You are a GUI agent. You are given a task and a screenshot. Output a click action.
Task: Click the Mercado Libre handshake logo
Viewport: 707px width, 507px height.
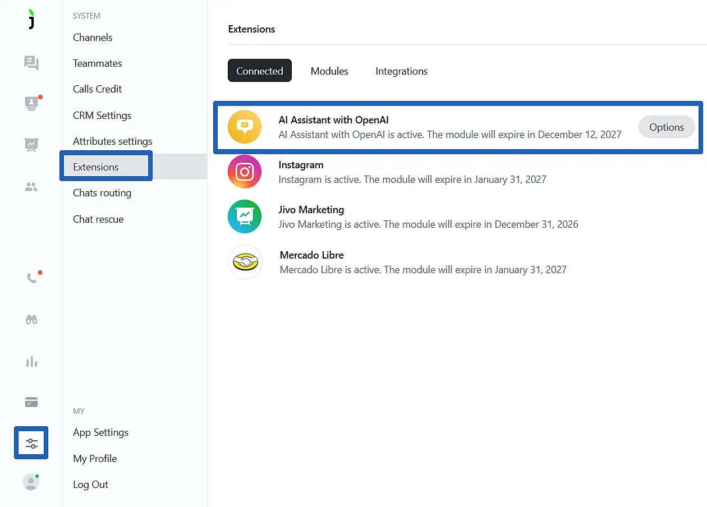[245, 262]
